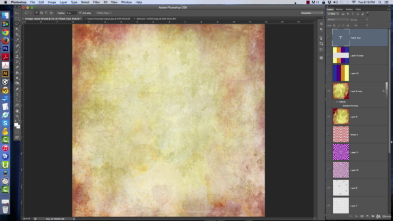Filter layers by type layers icon
Screen dimensions: 393x221
tap(353, 14)
